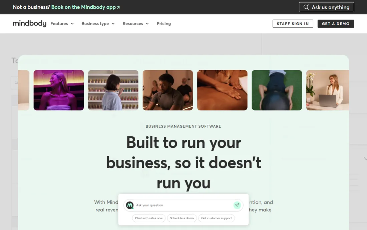The image size is (367, 230).
Task: Expand the Business type dropdown menu
Action: click(98, 24)
